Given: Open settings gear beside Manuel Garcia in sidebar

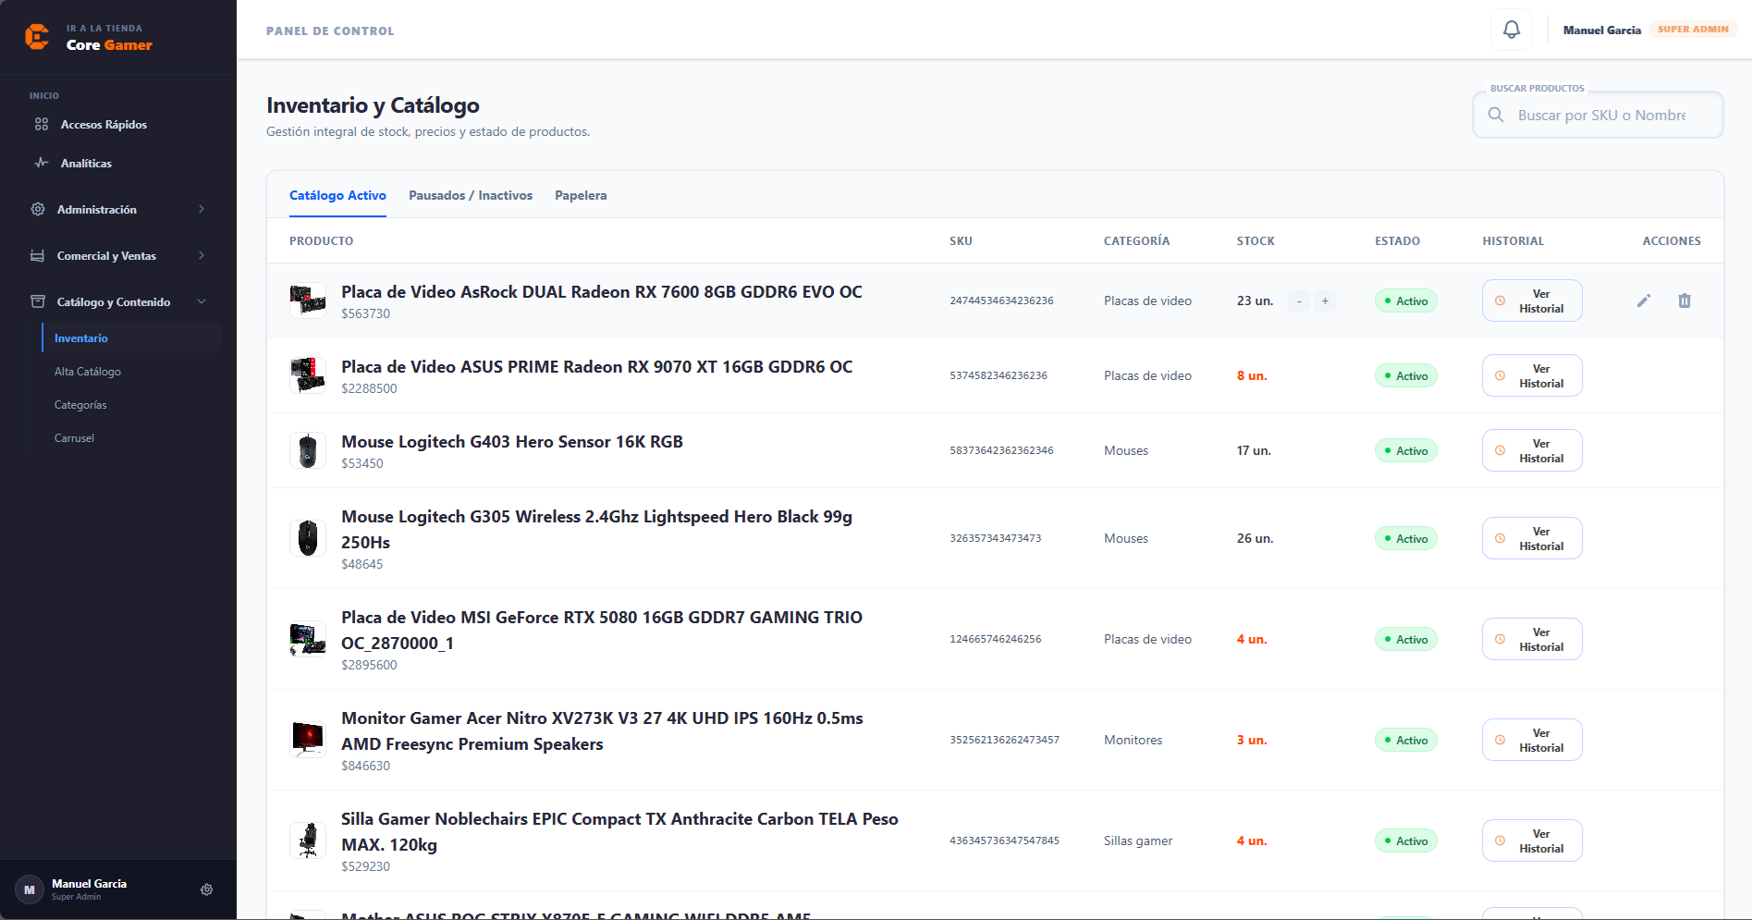Looking at the screenshot, I should tap(207, 889).
